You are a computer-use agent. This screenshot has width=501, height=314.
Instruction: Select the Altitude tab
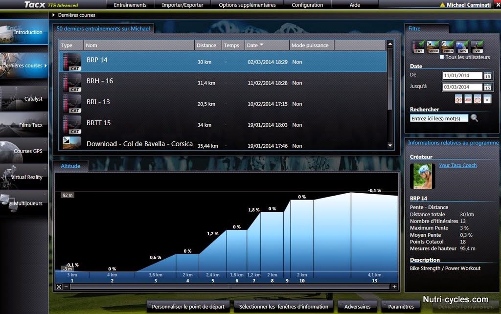click(x=70, y=166)
